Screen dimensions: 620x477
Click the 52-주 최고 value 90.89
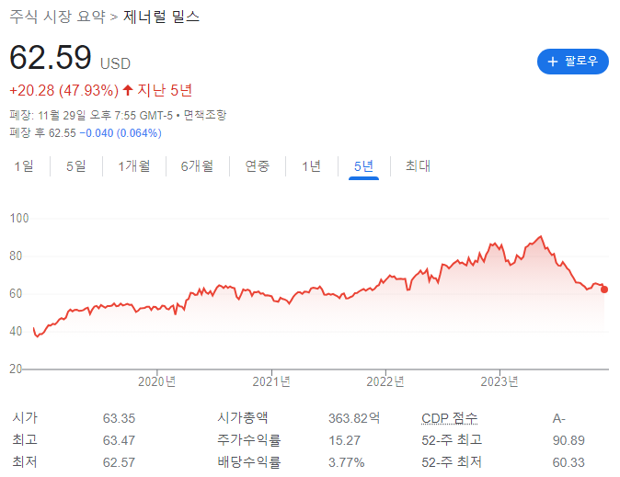click(x=568, y=440)
